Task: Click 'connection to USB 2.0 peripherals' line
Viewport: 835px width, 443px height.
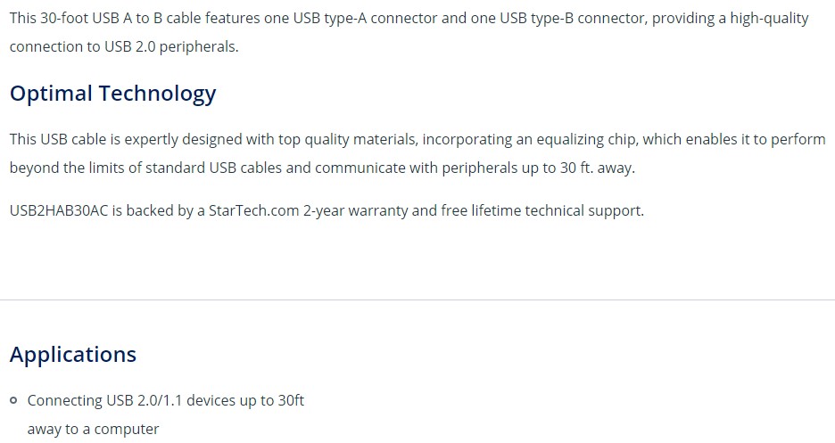Action: pyautogui.click(x=123, y=47)
